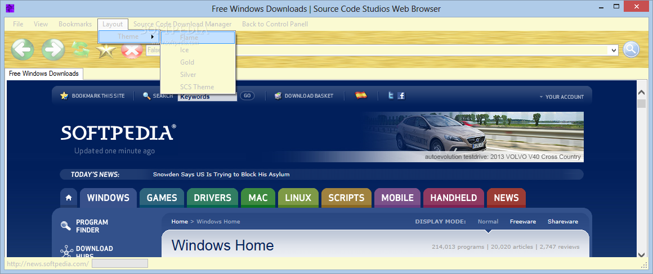This screenshot has width=653, height=274.
Task: Choose the Silver theme
Action: tap(198, 75)
